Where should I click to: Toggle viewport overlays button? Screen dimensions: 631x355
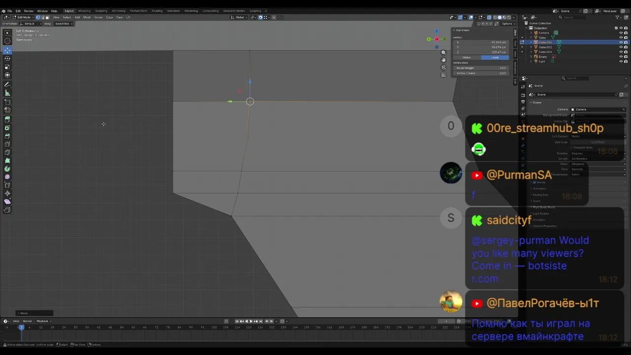tap(471, 17)
